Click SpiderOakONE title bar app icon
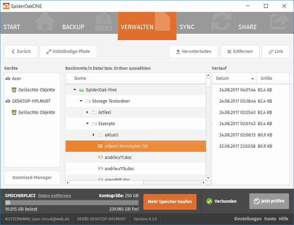Screen dimensions: 294x225 pos(6,6)
